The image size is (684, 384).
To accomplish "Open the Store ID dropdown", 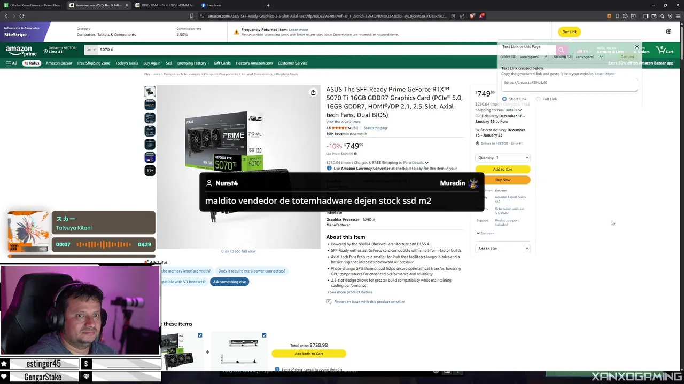I will tap(532, 57).
